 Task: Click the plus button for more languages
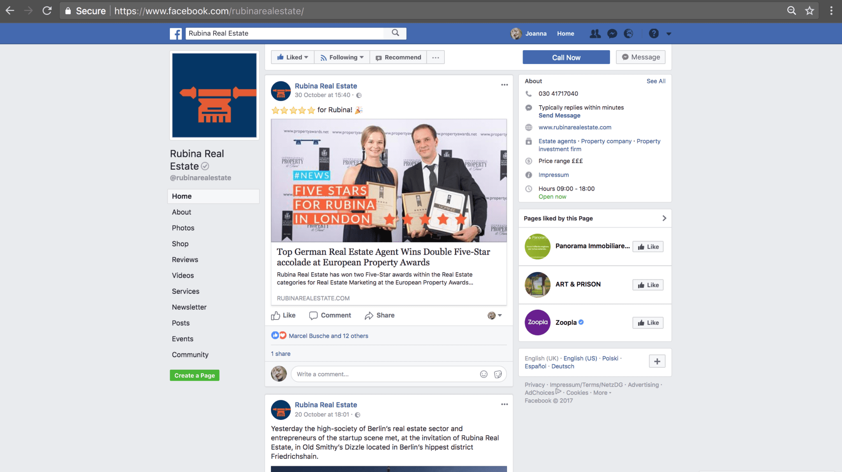(x=657, y=361)
